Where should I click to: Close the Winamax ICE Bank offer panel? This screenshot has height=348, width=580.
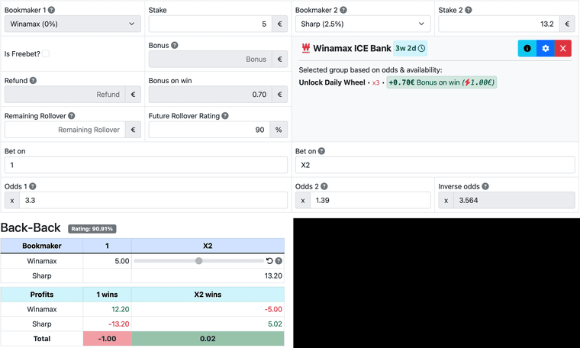click(x=563, y=48)
